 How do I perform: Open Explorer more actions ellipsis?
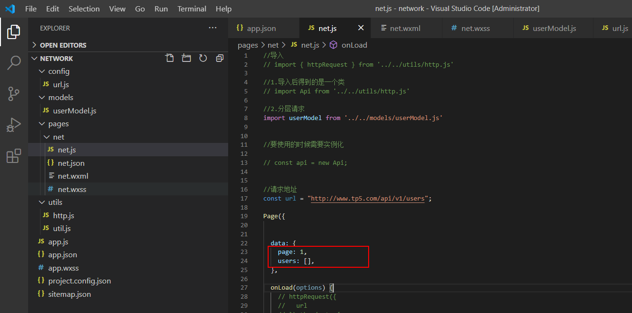[x=213, y=28]
